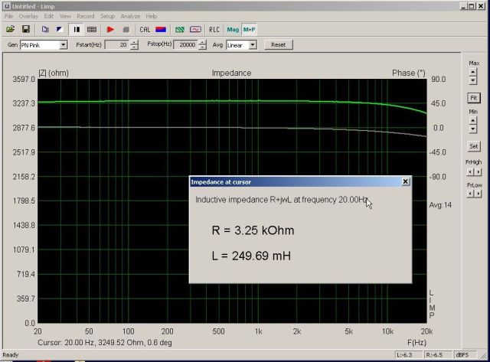Click the red and blue level icon
The image size is (490, 362).
coord(161,29)
